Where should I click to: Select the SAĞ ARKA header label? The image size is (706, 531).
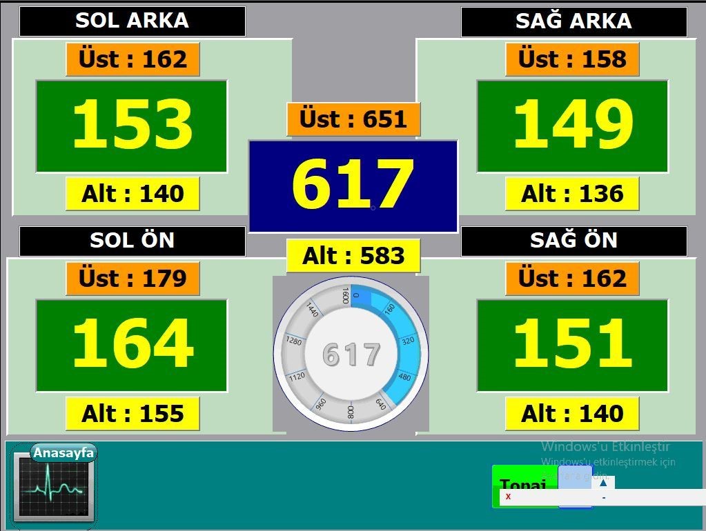pyautogui.click(x=573, y=21)
